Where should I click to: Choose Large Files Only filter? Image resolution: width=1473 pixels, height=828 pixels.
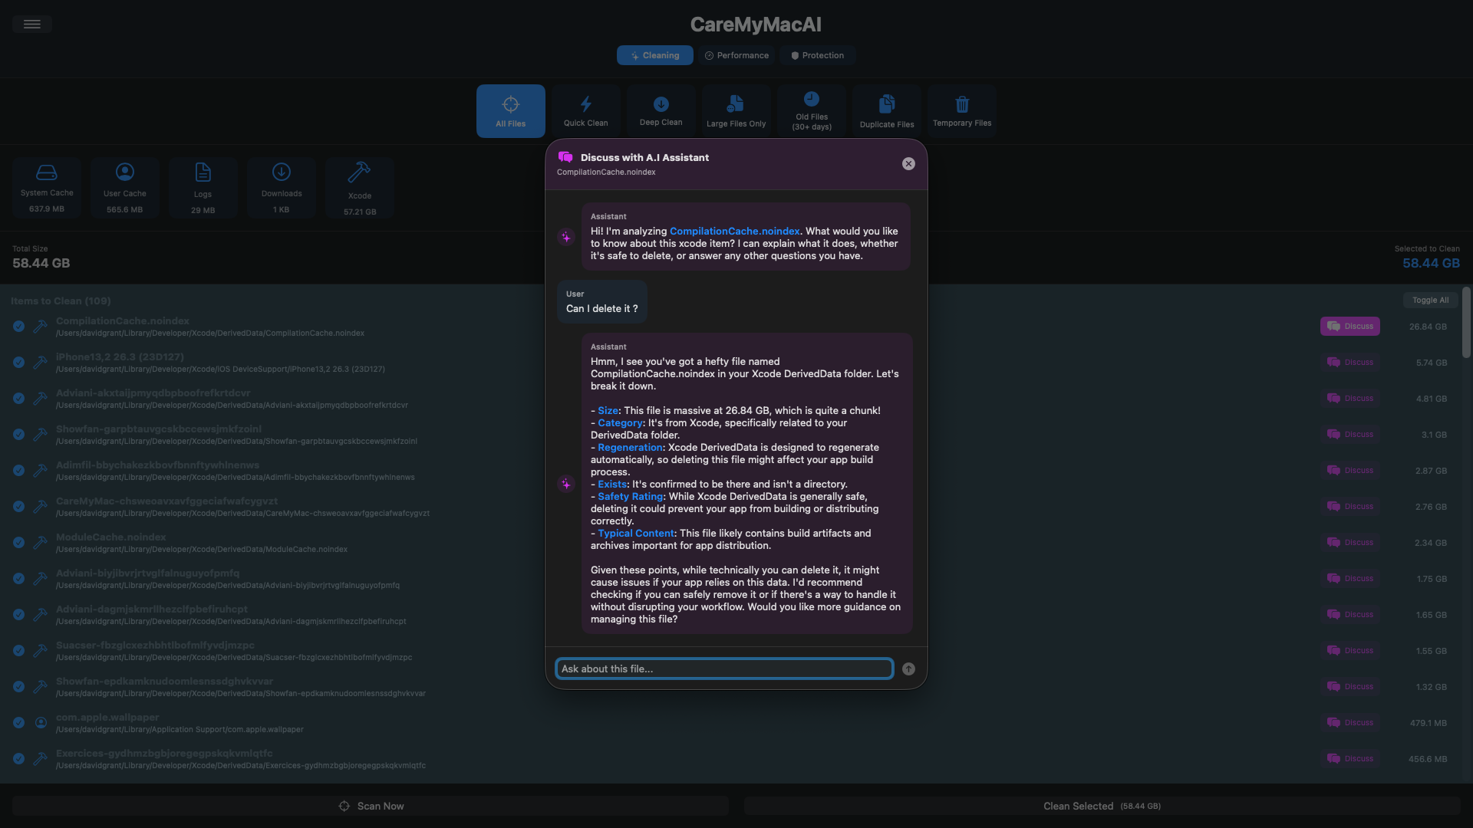(736, 111)
